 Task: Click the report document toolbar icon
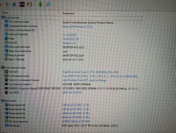[x=7, y=5]
